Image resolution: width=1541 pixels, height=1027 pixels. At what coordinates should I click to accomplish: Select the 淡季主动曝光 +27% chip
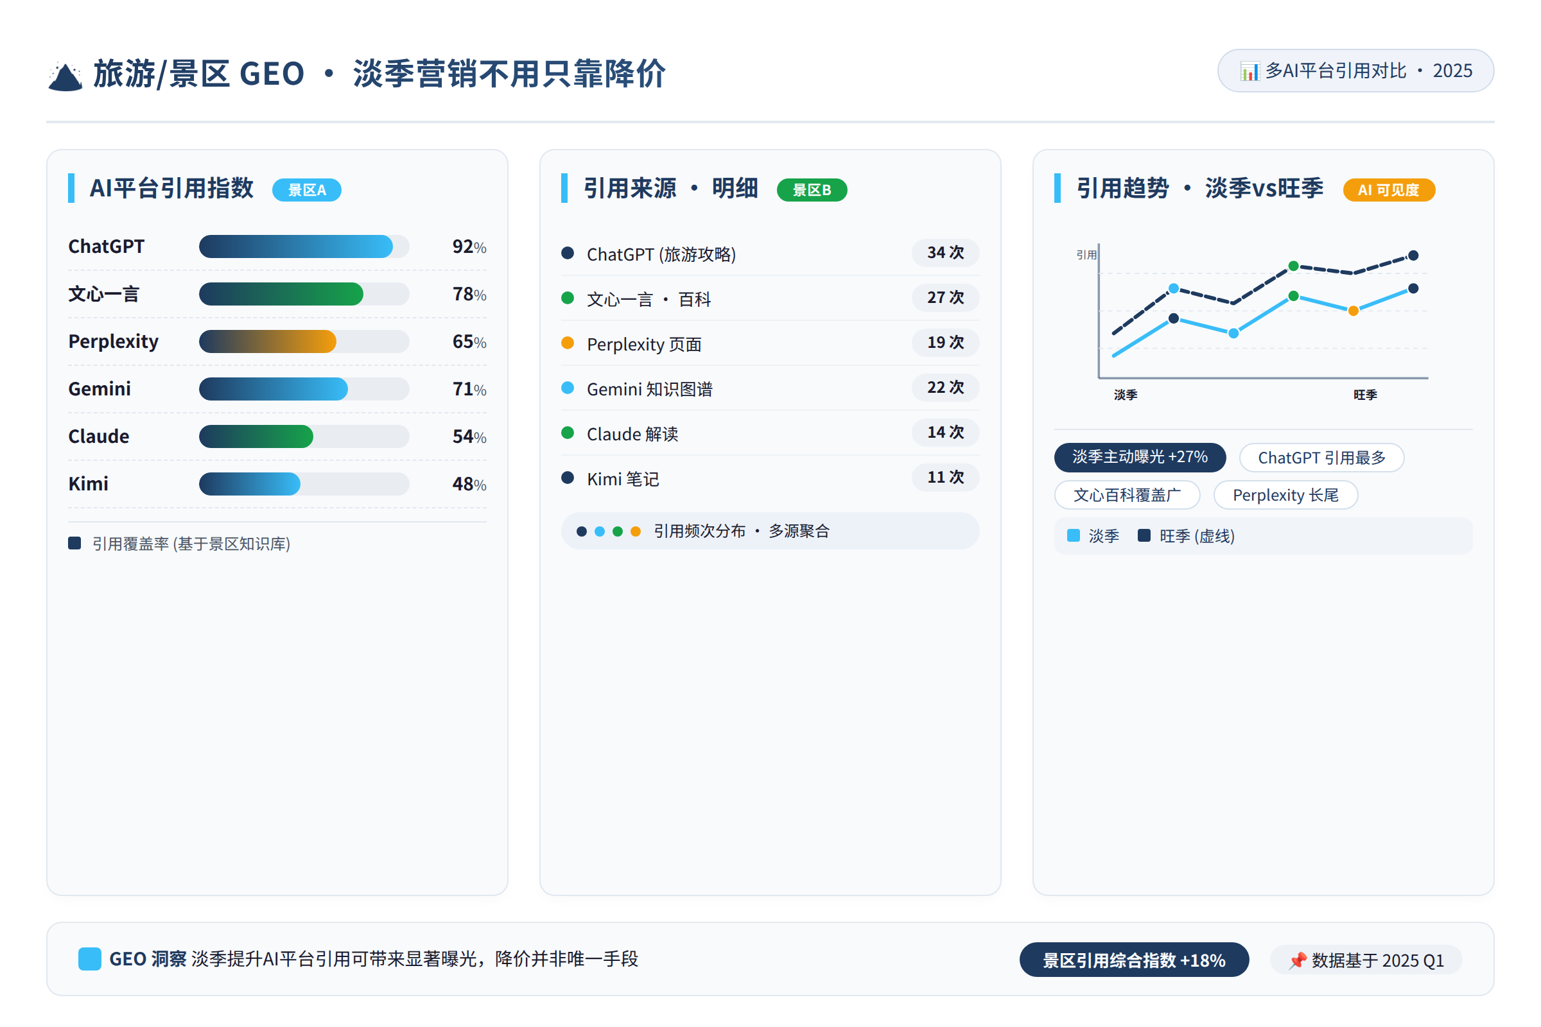[x=1140, y=457]
